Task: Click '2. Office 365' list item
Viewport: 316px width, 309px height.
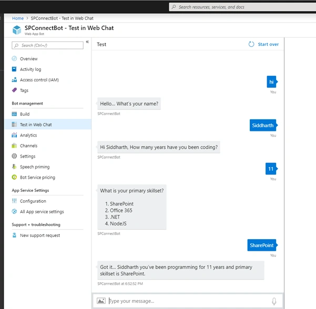Action: pyautogui.click(x=118, y=210)
